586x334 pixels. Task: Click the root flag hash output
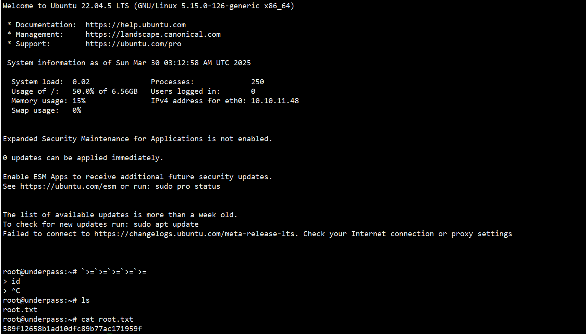[72, 329]
